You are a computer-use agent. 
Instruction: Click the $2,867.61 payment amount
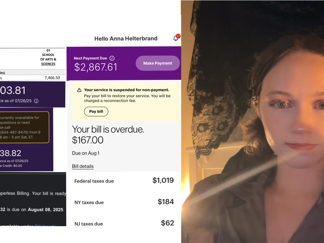[96, 67]
